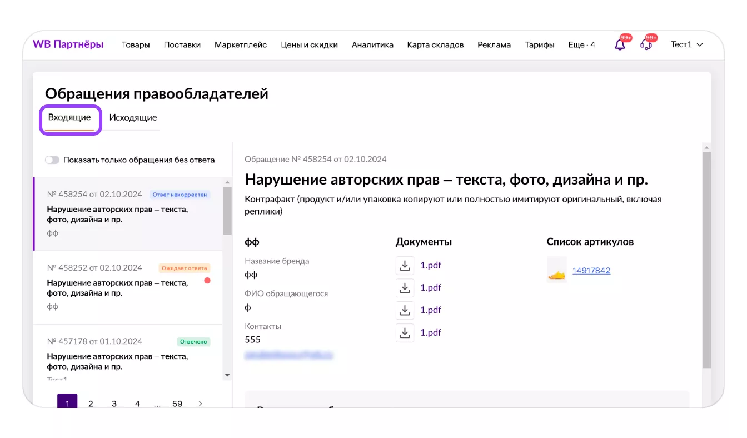747x438 pixels.
Task: Open the Цены и скидки menu
Action: (x=309, y=45)
